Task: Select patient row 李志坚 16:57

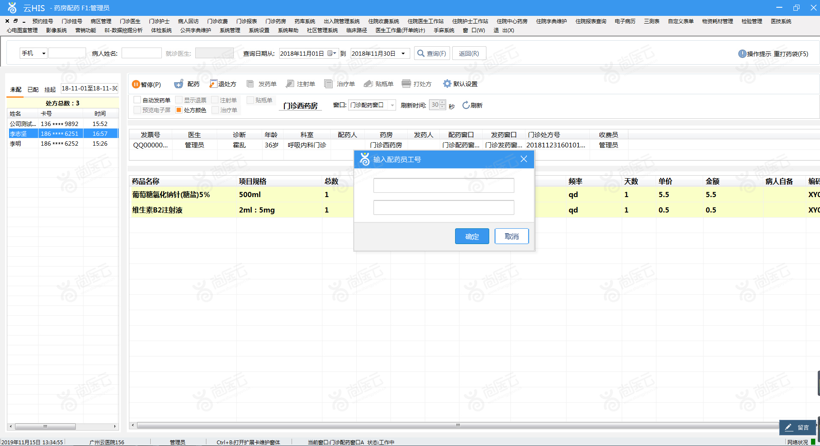Action: pyautogui.click(x=63, y=134)
